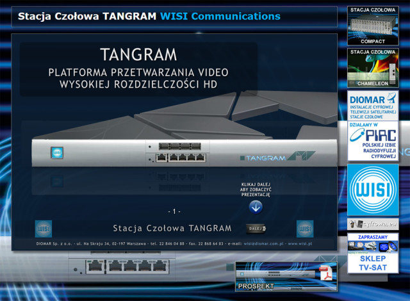Open the www.wisi.pl website link
This screenshot has width=410, height=301.
click(300, 243)
